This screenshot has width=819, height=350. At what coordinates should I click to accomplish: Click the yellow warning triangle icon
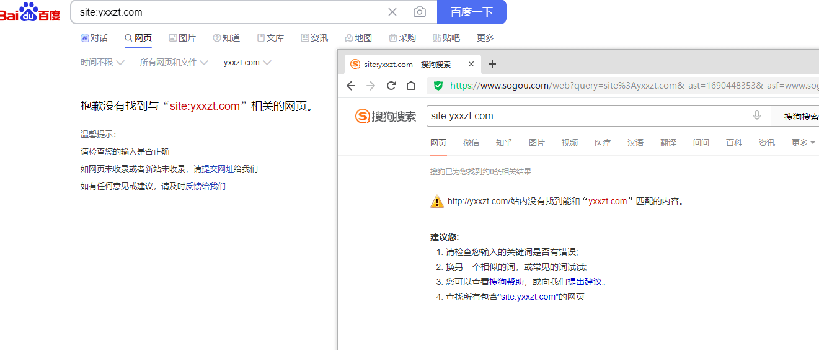(x=437, y=201)
